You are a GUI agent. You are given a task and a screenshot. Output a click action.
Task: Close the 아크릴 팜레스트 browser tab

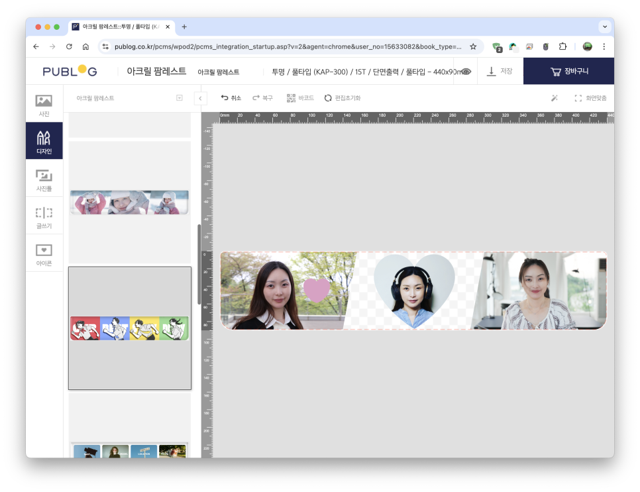(168, 27)
